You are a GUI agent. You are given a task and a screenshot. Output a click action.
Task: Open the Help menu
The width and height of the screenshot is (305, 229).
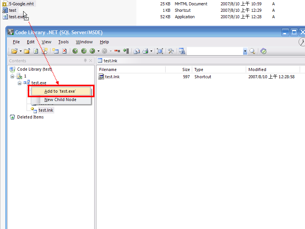coord(104,42)
